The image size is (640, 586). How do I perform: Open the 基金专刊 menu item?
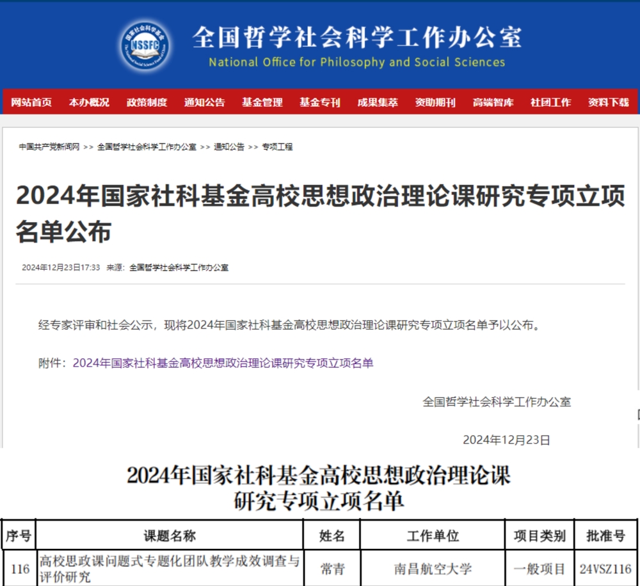click(x=319, y=102)
